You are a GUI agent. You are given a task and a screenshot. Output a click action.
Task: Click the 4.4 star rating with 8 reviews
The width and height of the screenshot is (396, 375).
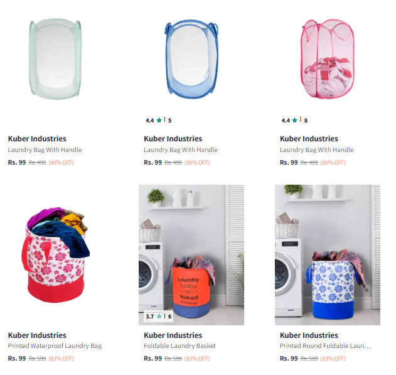click(294, 120)
